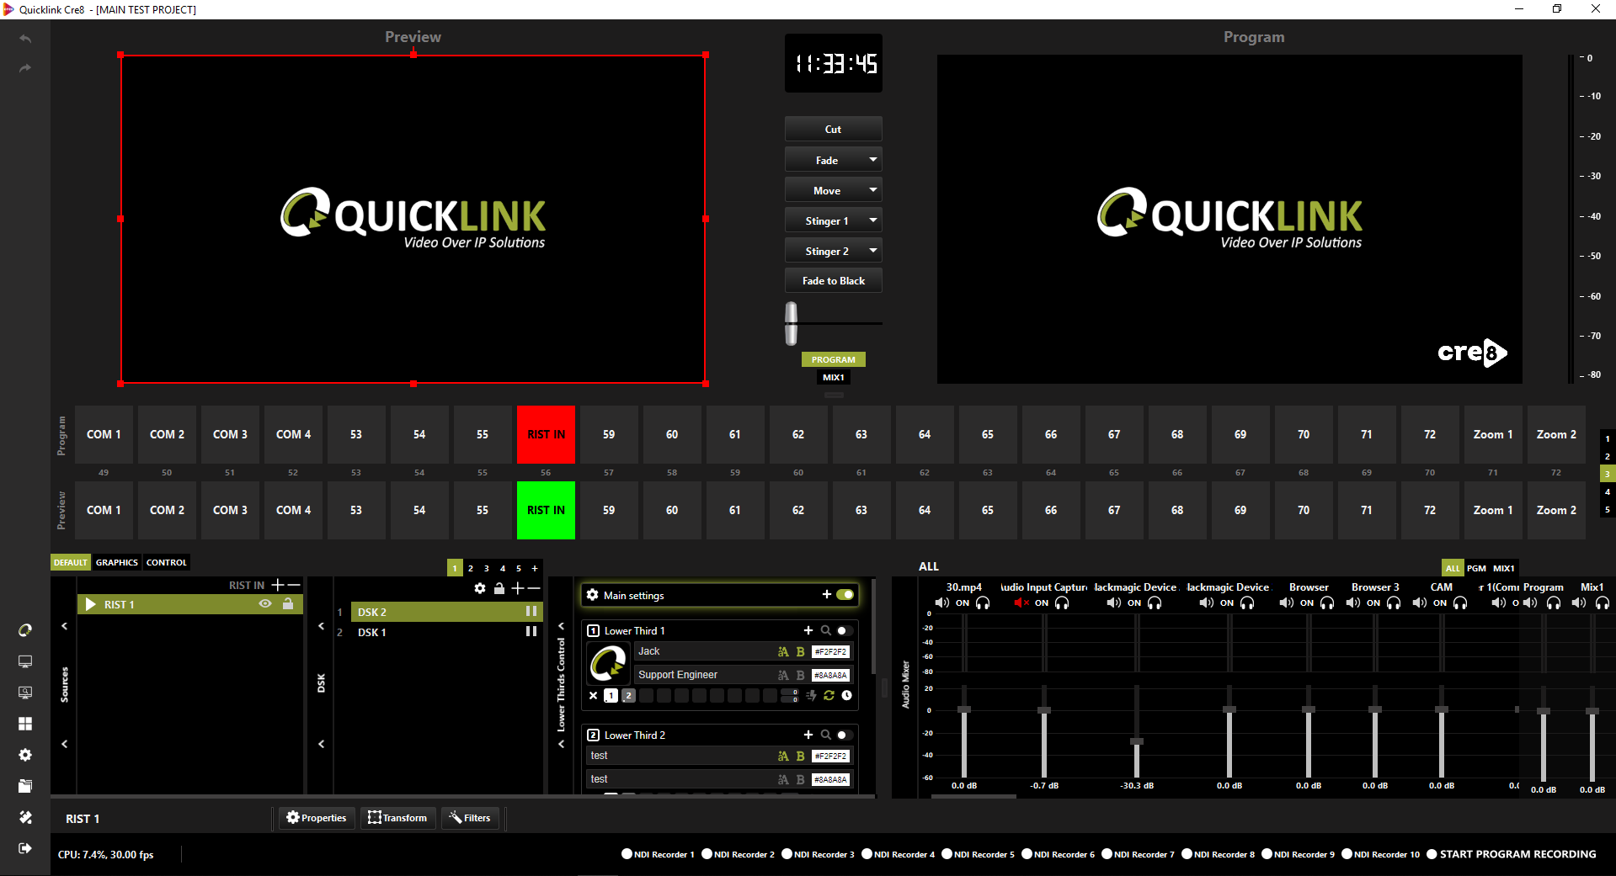Open font settings for Support Engineer line
This screenshot has height=876, width=1616.
point(783,675)
